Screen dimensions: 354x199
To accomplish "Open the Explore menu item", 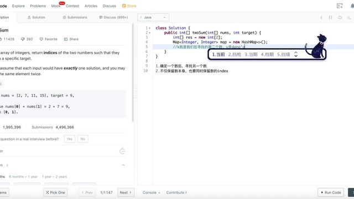I will pyautogui.click(x=18, y=6).
